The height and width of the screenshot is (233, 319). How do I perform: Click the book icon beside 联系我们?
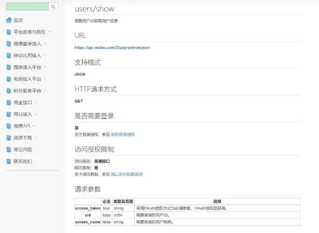point(9,161)
